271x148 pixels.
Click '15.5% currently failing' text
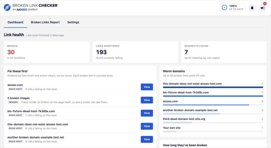pos(109,58)
